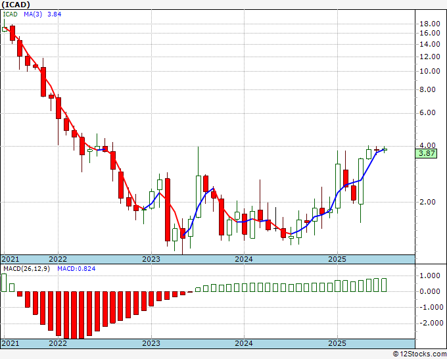Image resolution: width=447 pixels, height=359 pixels.
Task: Open the 12Stocks.com copyright link
Action: (419, 354)
